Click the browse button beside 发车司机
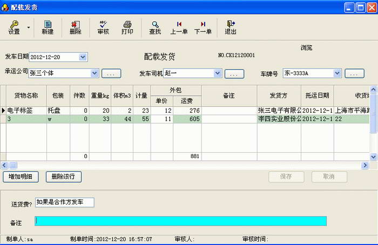This screenshot has width=378, height=245. [x=234, y=74]
